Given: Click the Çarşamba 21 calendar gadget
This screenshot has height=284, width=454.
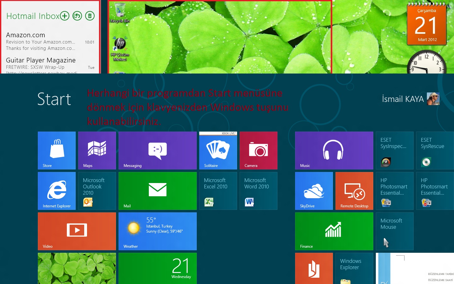Looking at the screenshot, I should point(427,24).
